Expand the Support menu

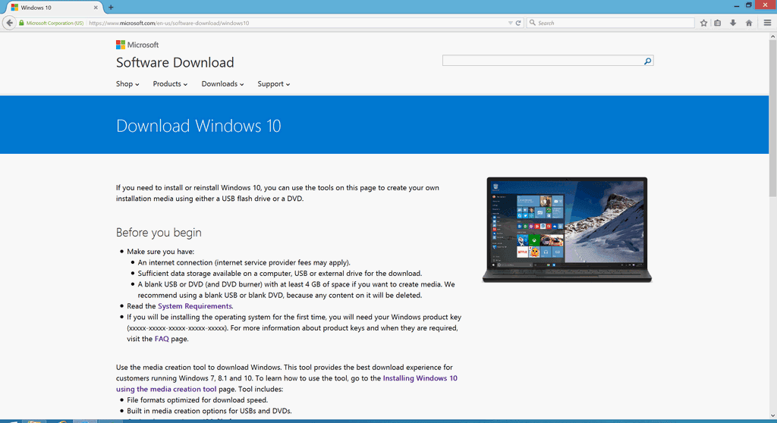(273, 83)
